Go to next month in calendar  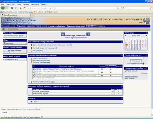tap(147, 36)
